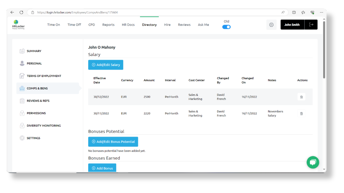Open the Time Off tab
The width and height of the screenshot is (344, 193).
(74, 24)
